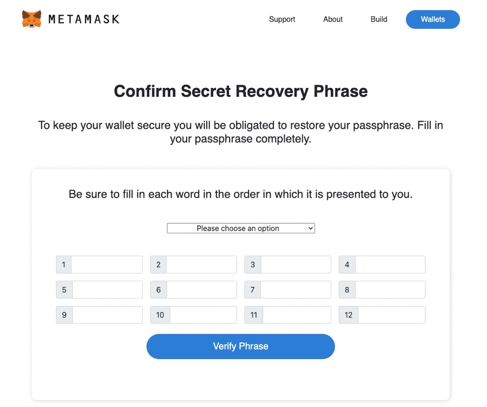Select the word 12 input field
The height and width of the screenshot is (407, 487).
(x=391, y=315)
